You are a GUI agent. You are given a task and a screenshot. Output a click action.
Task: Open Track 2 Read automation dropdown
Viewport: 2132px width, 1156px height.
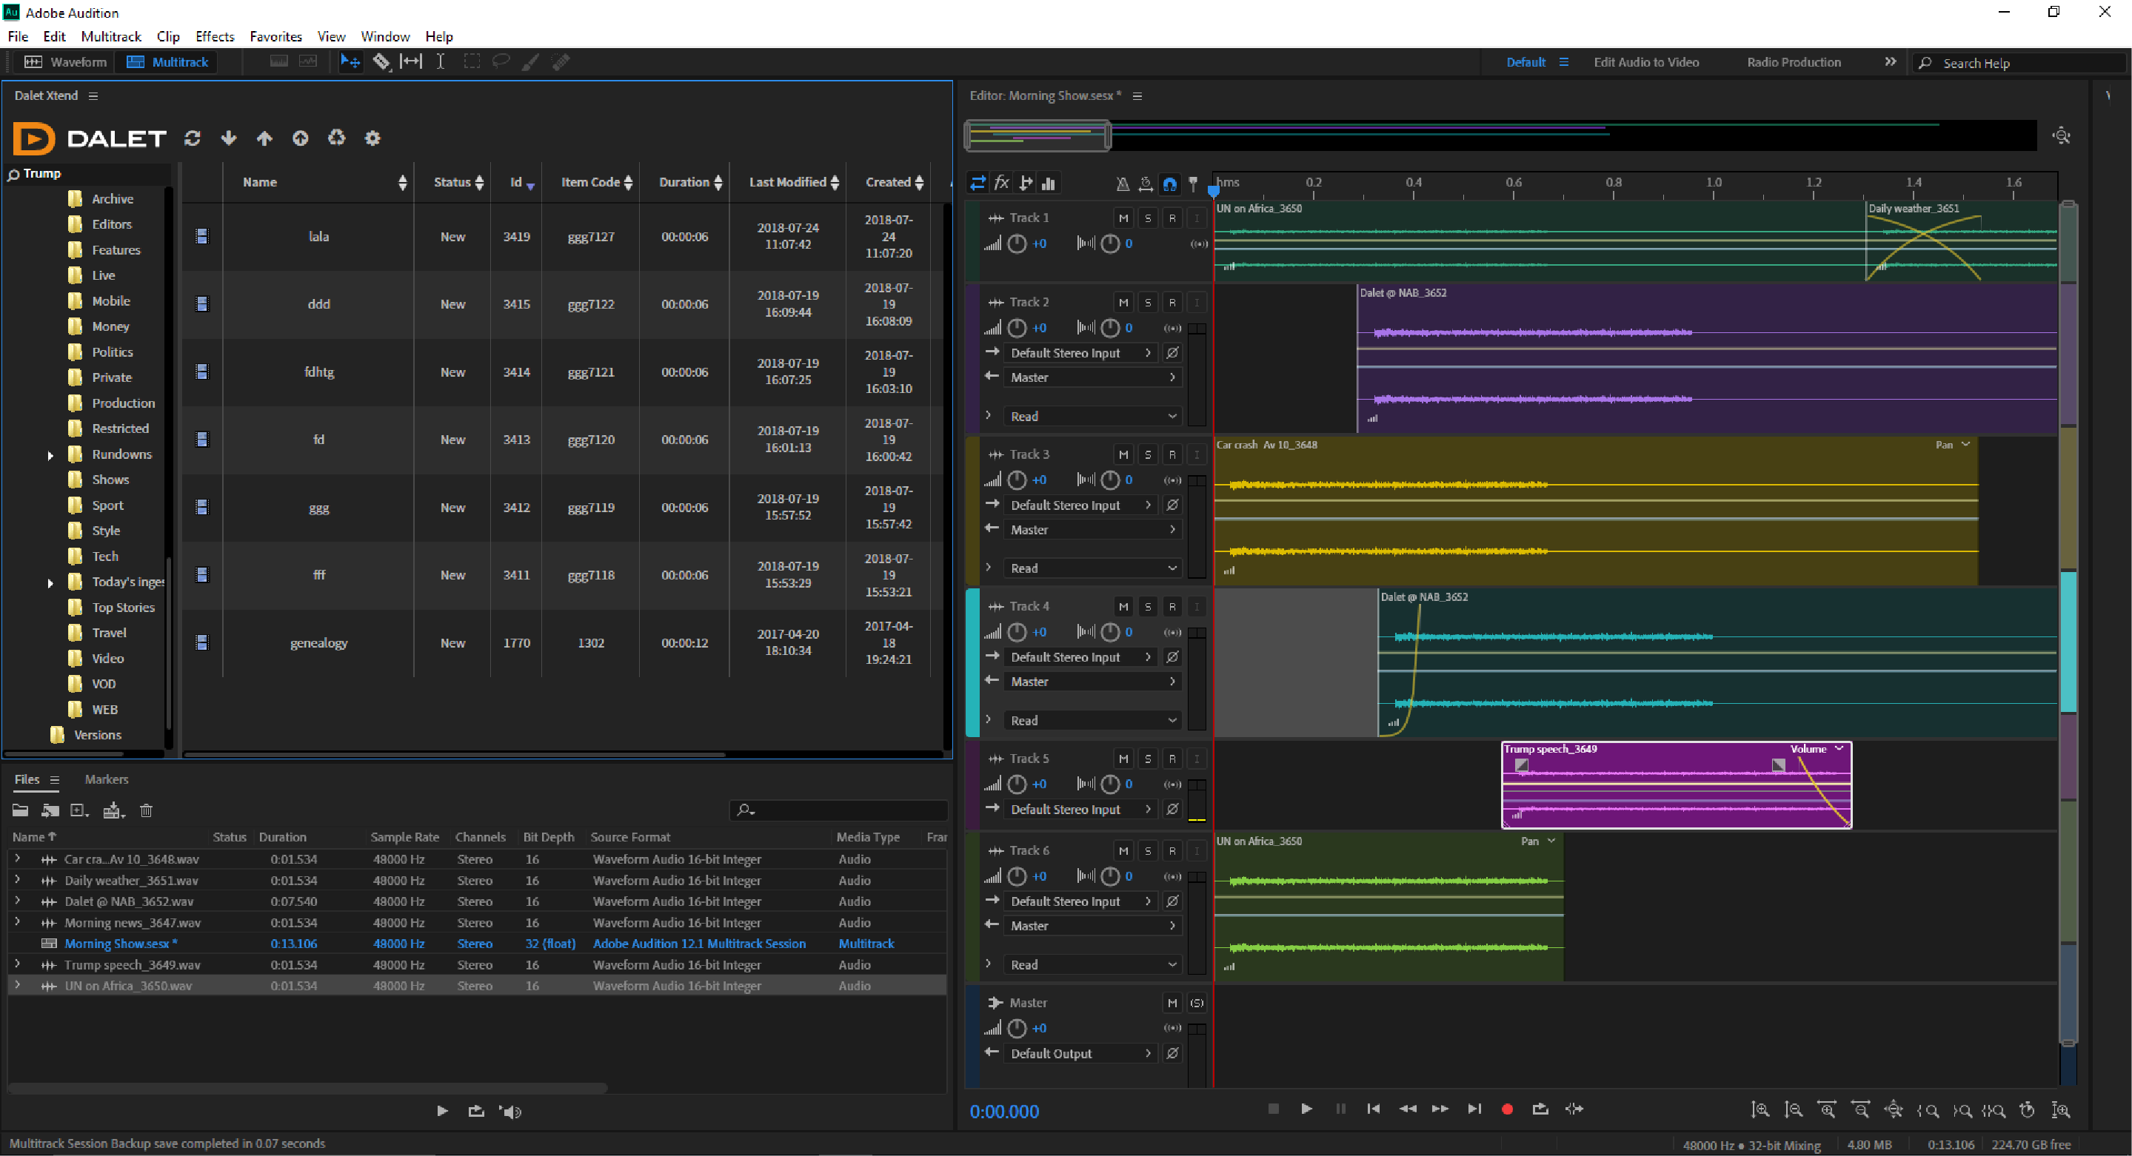(1092, 417)
